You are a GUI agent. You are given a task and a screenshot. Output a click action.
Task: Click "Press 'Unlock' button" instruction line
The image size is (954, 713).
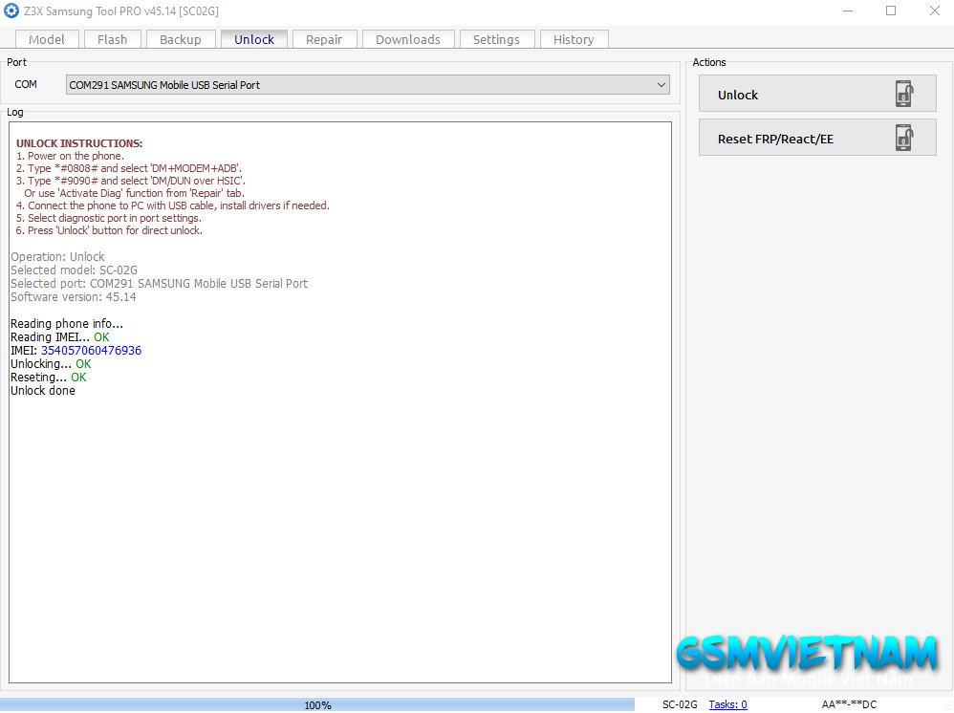pos(109,230)
